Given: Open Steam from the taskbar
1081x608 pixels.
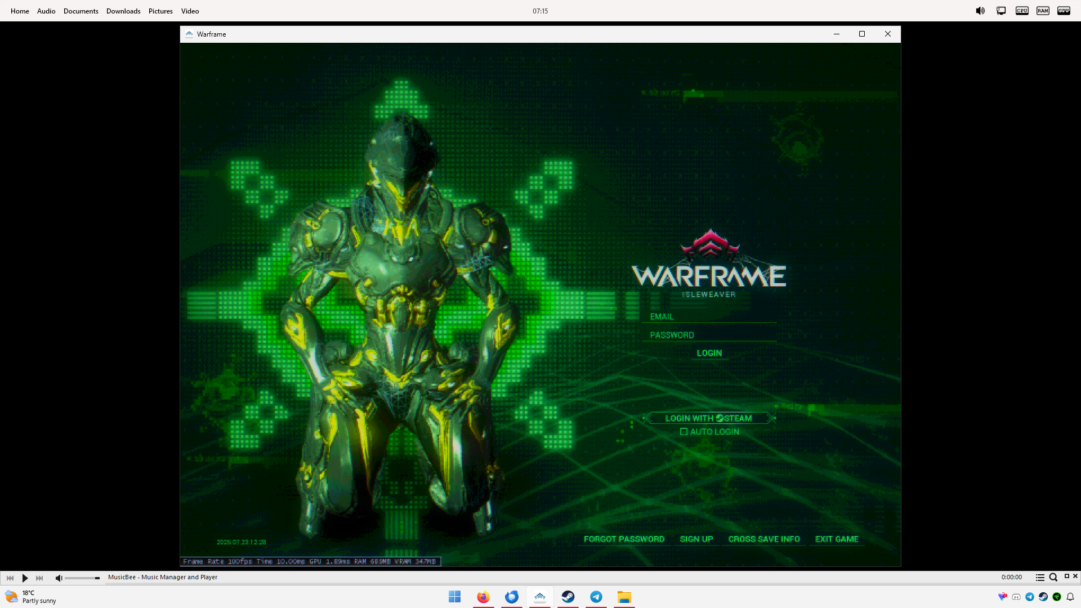Looking at the screenshot, I should pos(568,597).
